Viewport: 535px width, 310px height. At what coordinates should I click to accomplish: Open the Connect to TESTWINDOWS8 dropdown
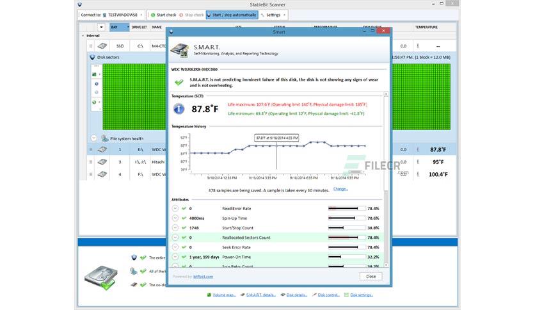click(111, 15)
